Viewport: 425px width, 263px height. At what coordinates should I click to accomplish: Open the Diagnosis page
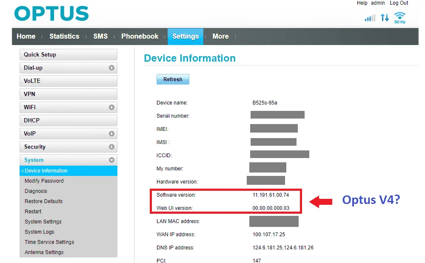(x=36, y=191)
